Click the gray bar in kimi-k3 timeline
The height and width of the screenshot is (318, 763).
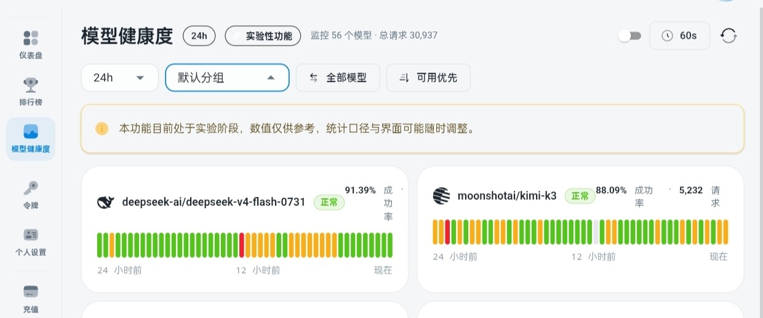point(596,232)
